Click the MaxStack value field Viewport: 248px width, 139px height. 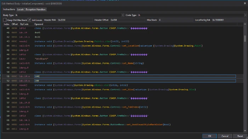176,20
